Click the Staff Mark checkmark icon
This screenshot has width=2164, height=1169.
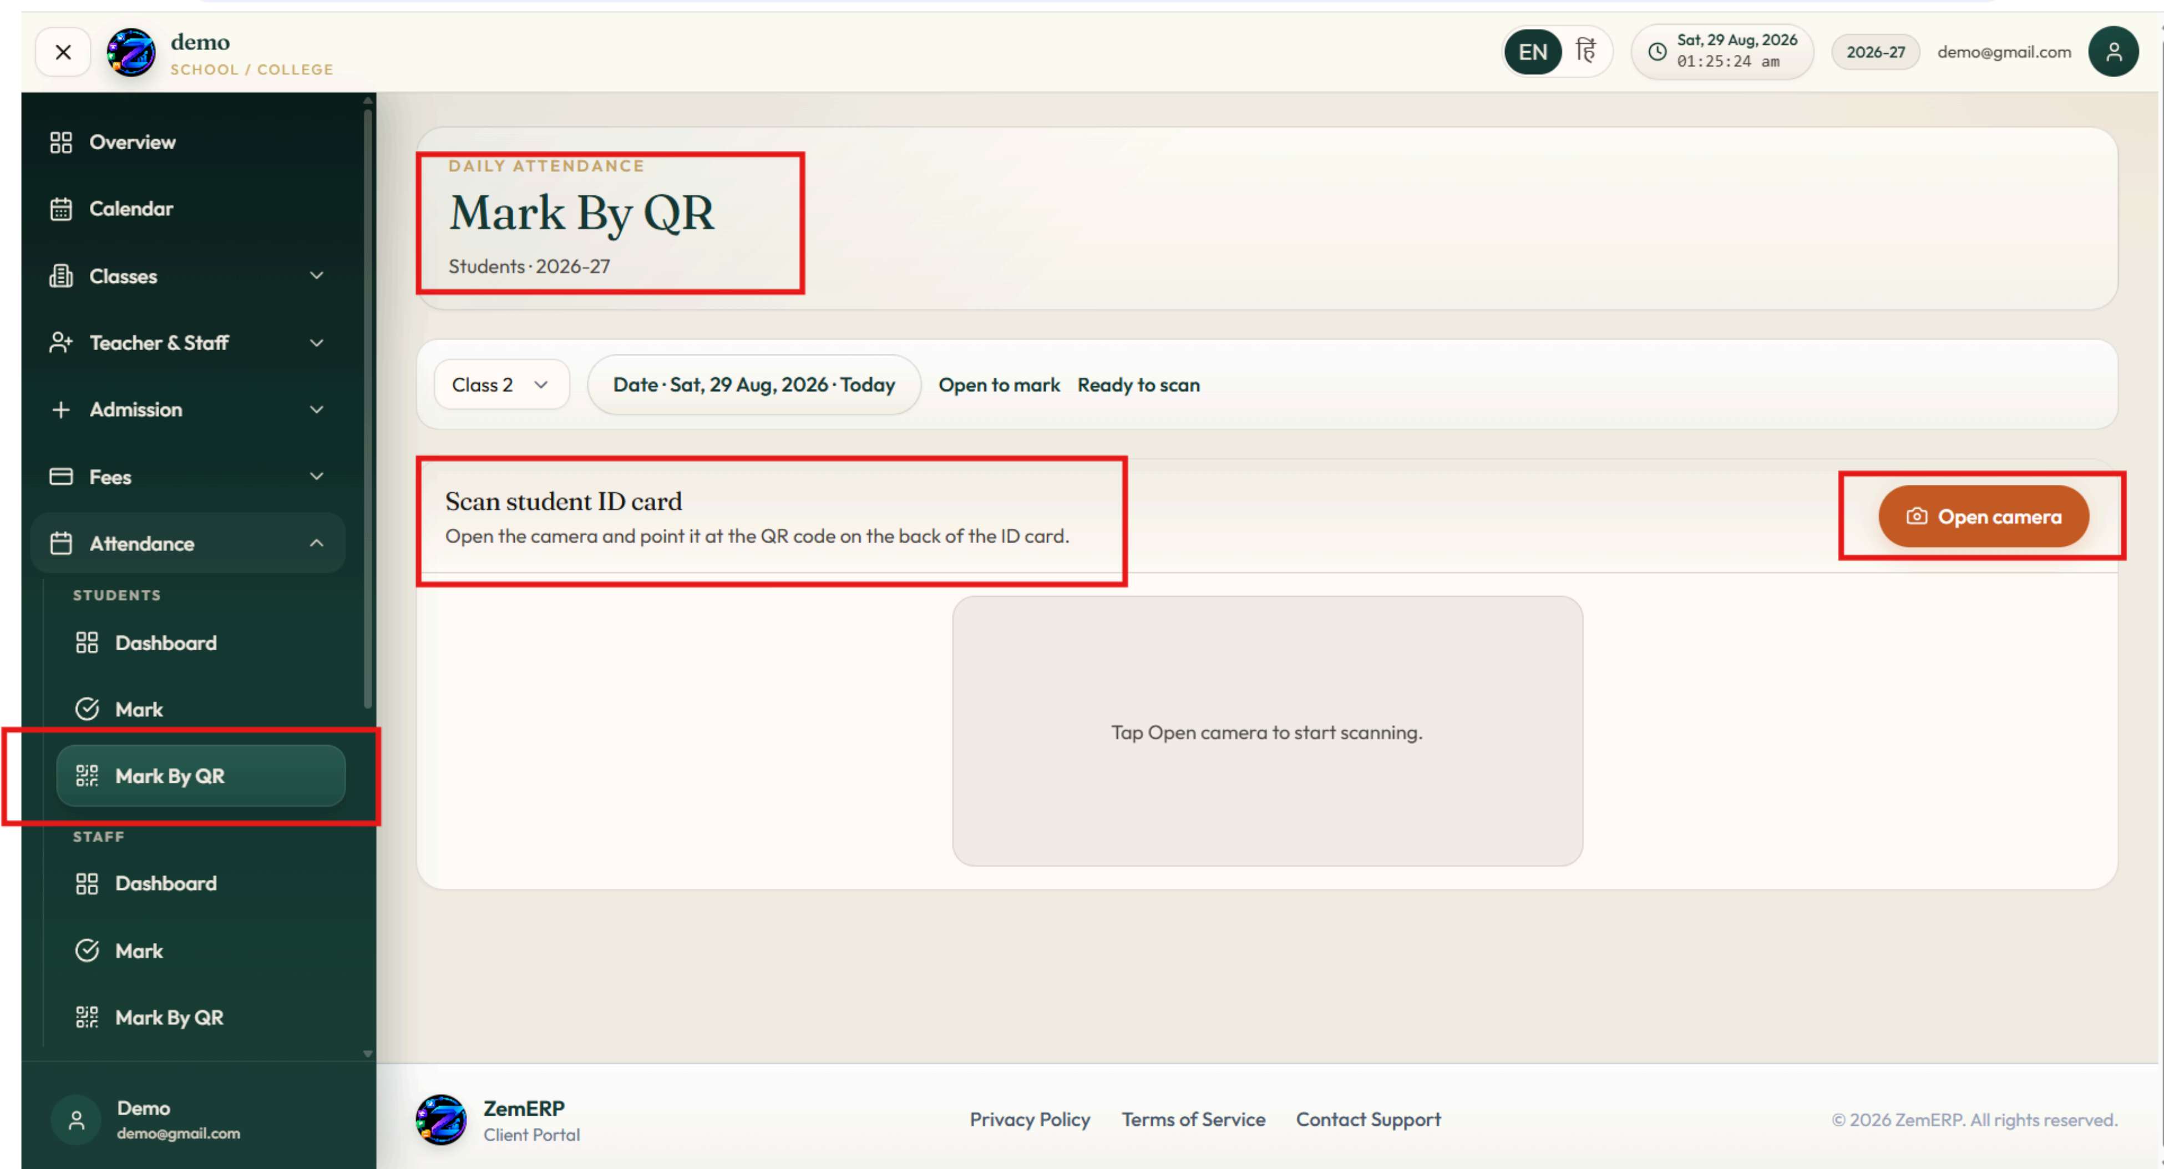click(87, 950)
